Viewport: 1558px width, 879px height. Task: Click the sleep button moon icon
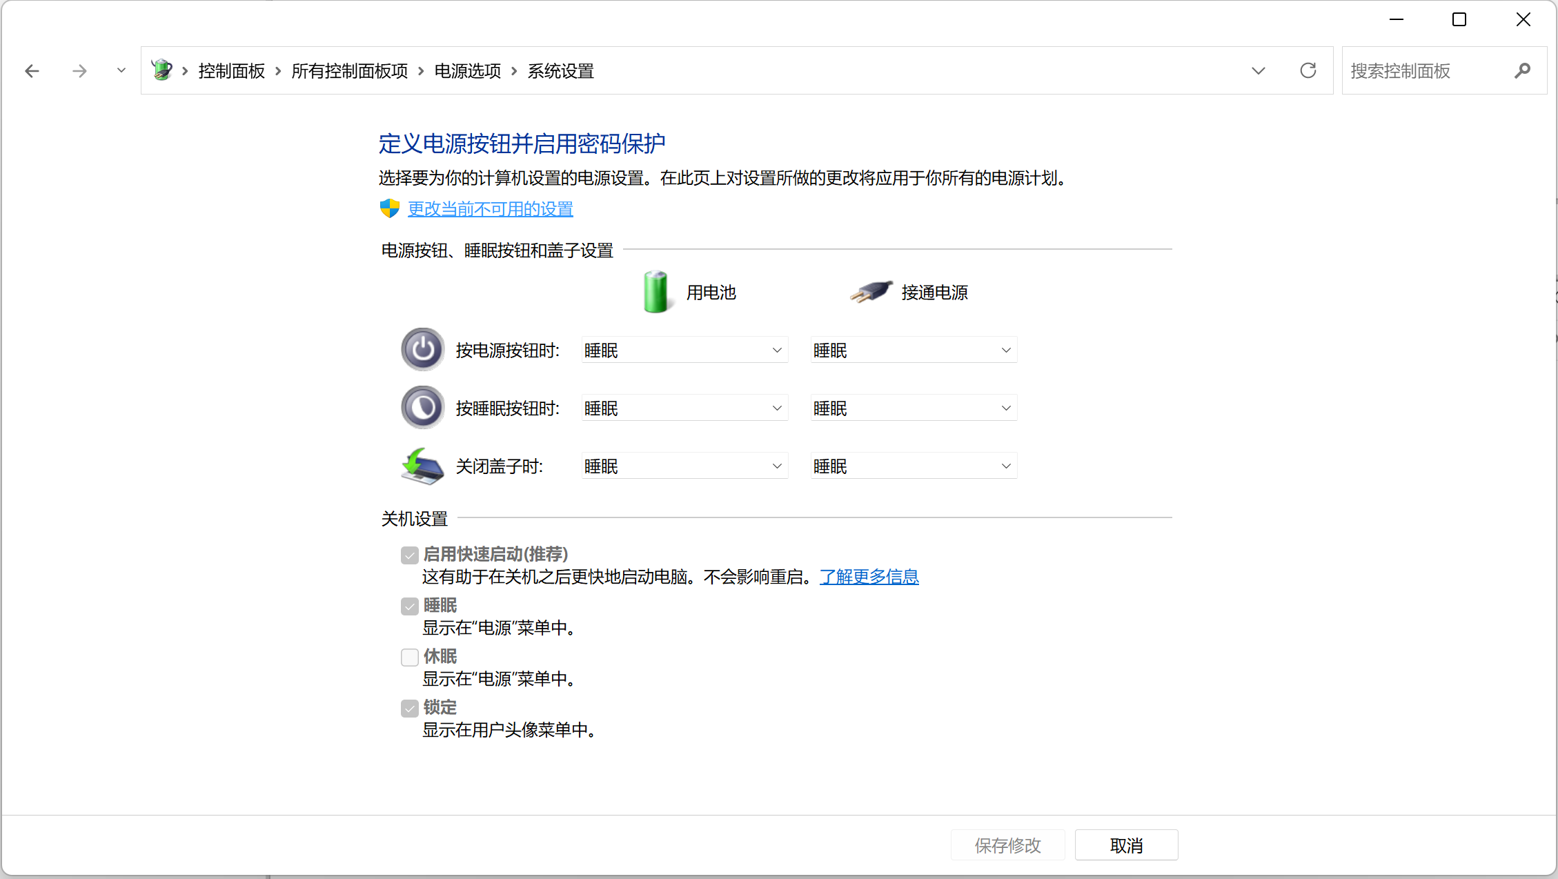coord(422,408)
